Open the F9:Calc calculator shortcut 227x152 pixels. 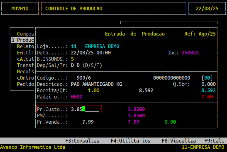tap(214, 141)
